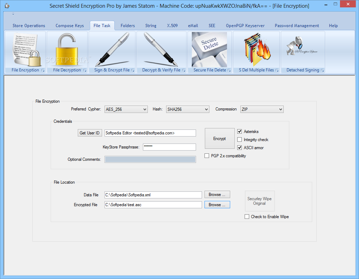Go to the Folders tab
This screenshot has height=279, width=359.
pos(128,26)
